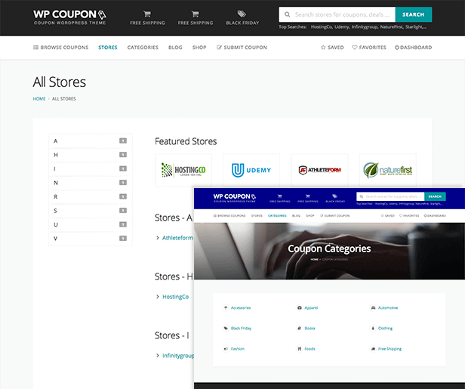The image size is (465, 389).
Task: Select letter V in the store index
Action: (90, 239)
